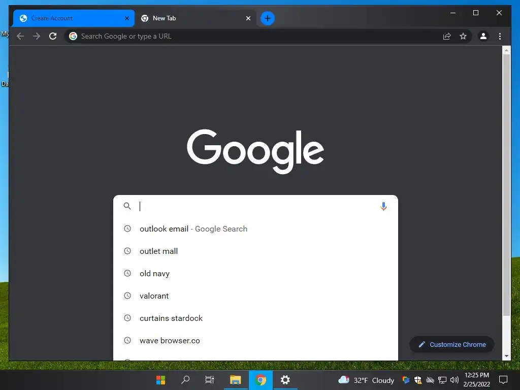520x390 pixels.
Task: Choose the 'old navy' suggestion
Action: click(255, 273)
